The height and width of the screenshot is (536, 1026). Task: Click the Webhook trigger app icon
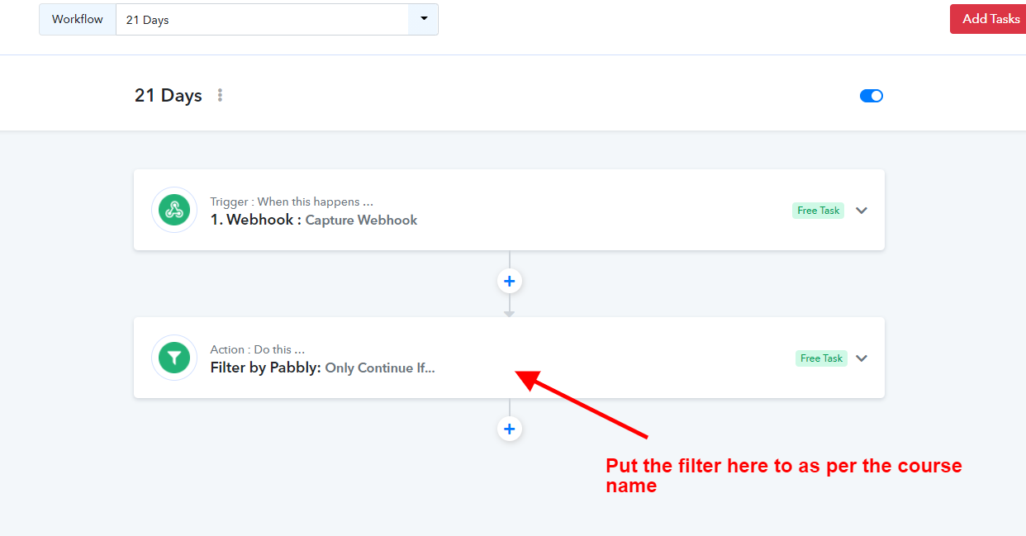pos(173,210)
